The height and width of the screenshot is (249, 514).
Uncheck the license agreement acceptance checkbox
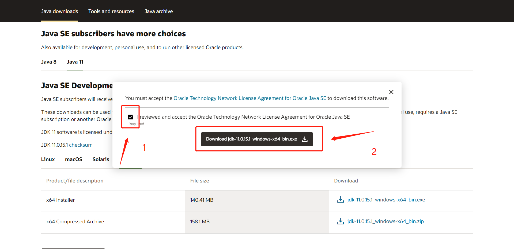[x=130, y=117]
